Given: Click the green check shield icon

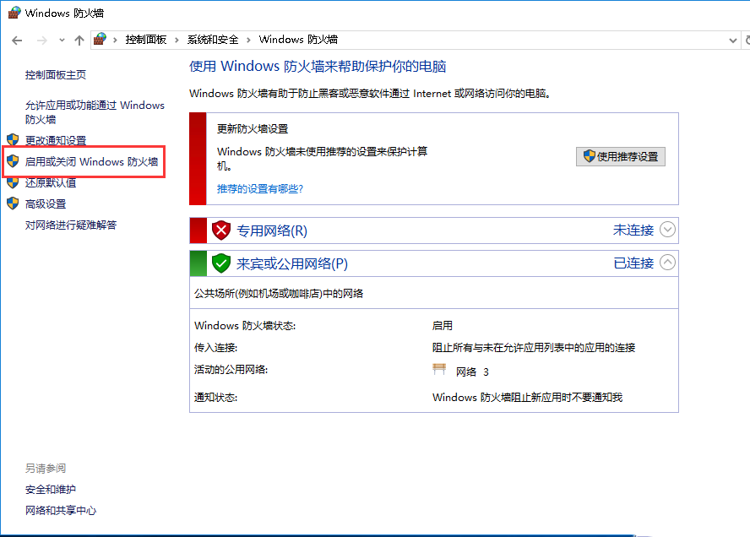Looking at the screenshot, I should (221, 263).
